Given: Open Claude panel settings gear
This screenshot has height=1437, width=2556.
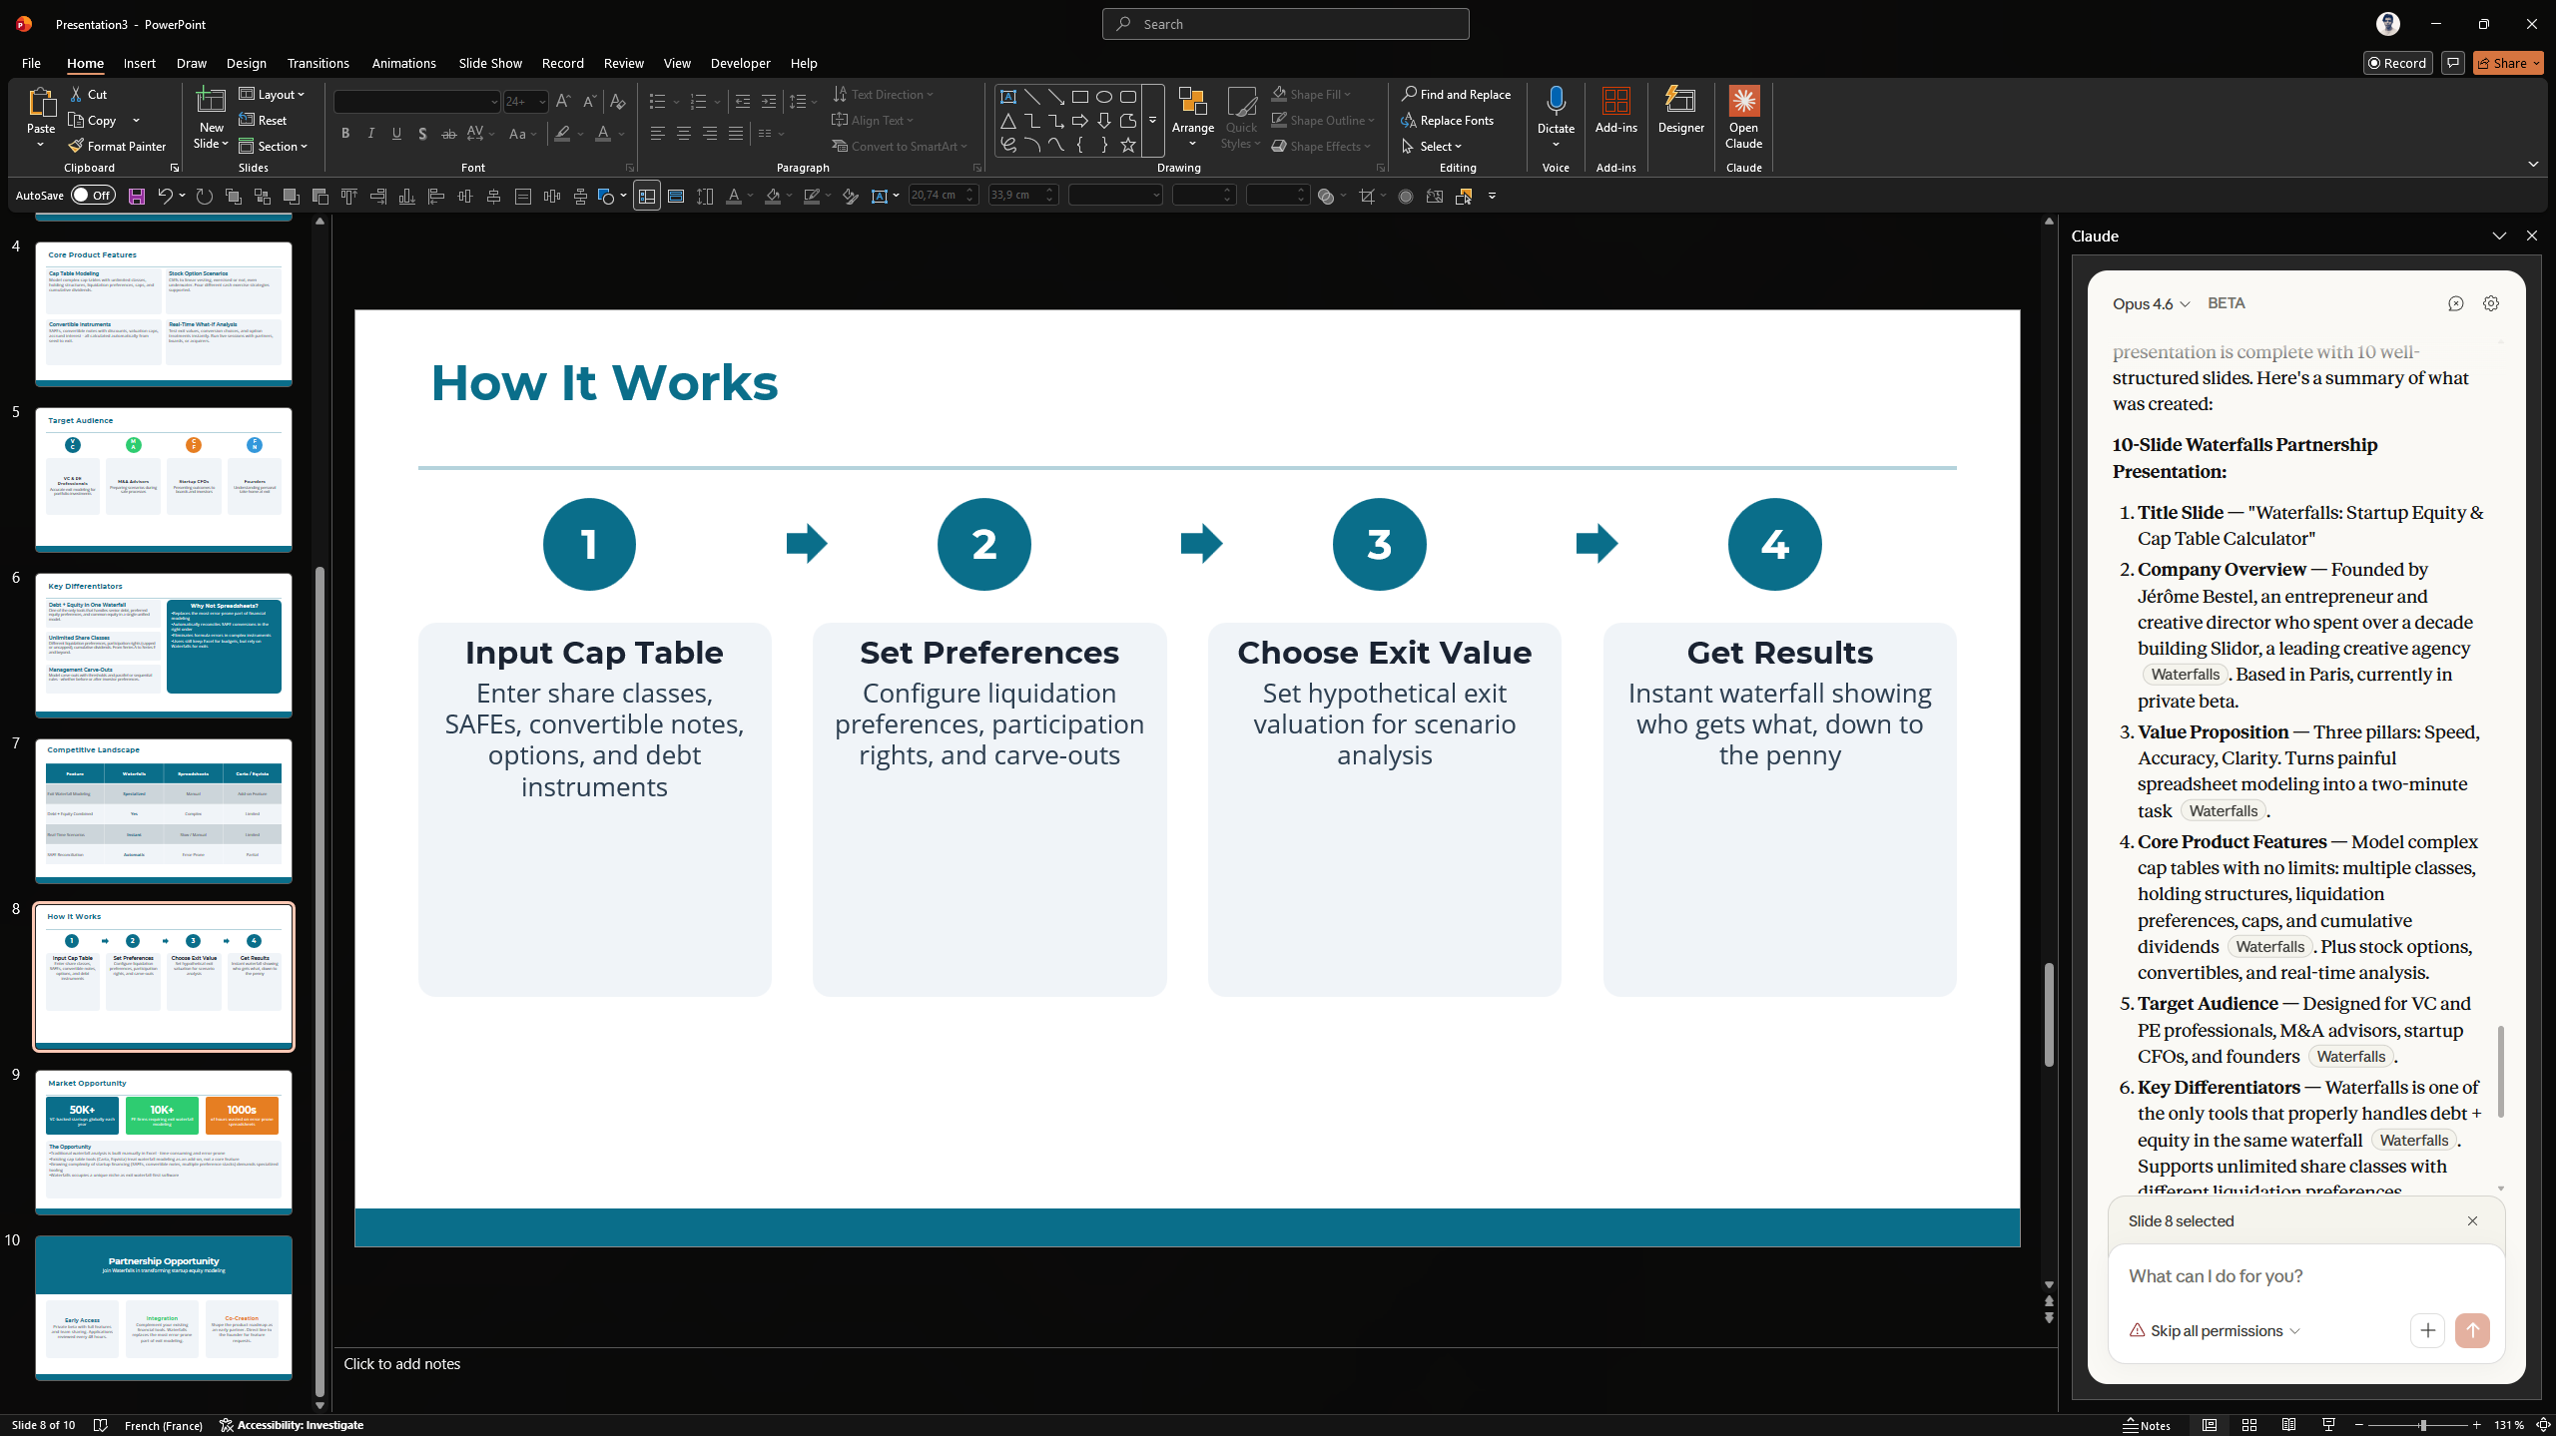Looking at the screenshot, I should [x=2491, y=303].
